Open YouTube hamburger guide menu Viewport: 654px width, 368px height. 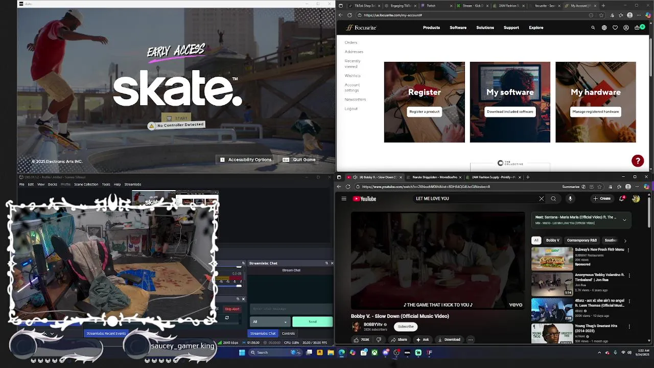(x=344, y=199)
